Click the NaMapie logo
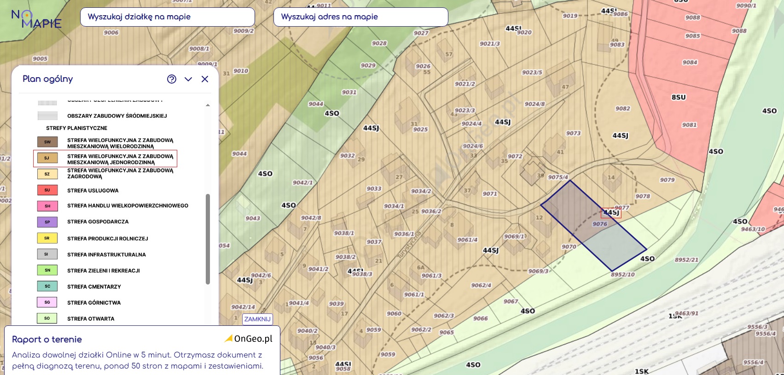The height and width of the screenshot is (375, 784). [x=36, y=19]
